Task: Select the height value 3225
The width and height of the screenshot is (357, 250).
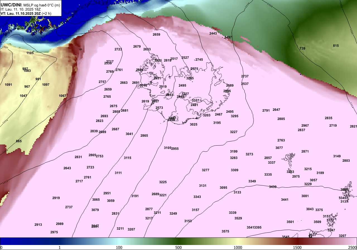Action: (163, 182)
